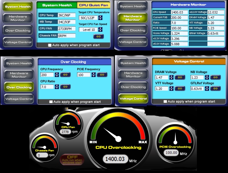Increase CPU Frequency using the up arrow

[x=57, y=73]
